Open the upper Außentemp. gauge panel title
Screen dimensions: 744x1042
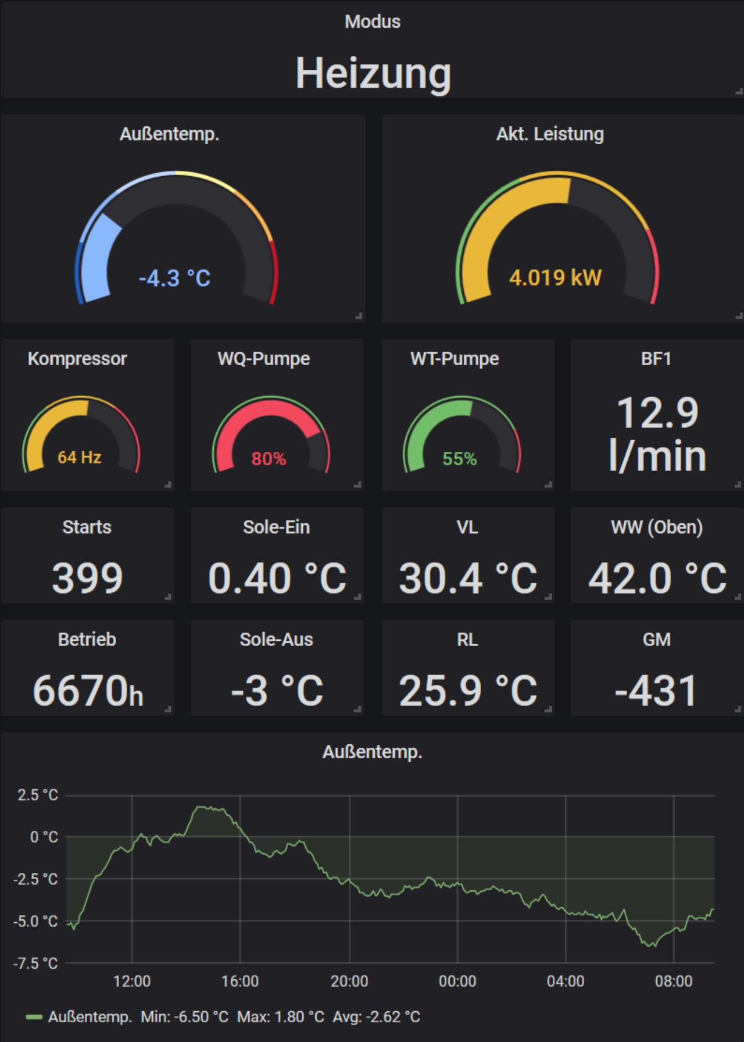(170, 134)
